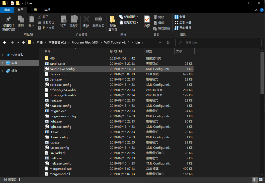The height and width of the screenshot is (183, 265).
Task: Open New item (新增項目) dropdown
Action: click(129, 17)
